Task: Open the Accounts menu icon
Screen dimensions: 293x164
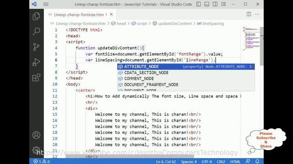Action: tap(36, 135)
